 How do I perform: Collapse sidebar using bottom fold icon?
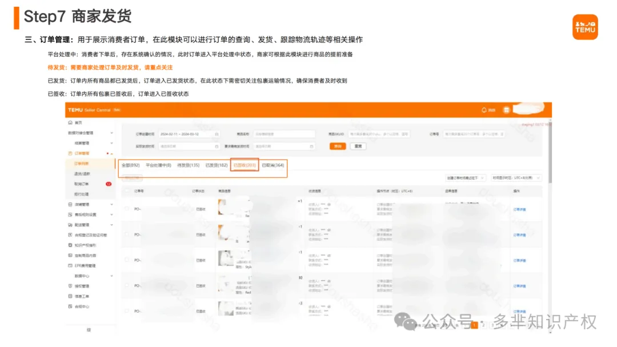89,330
